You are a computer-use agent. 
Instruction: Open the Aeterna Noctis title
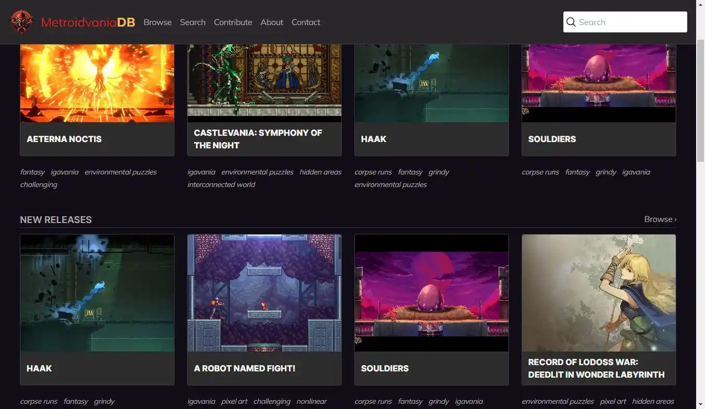tap(64, 139)
